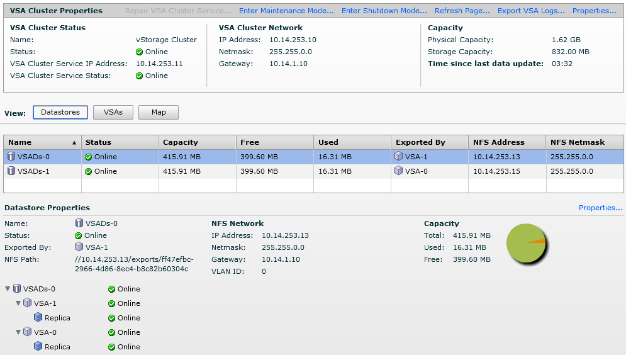Click Online status icon for VSA-1 tree node

[x=112, y=303]
